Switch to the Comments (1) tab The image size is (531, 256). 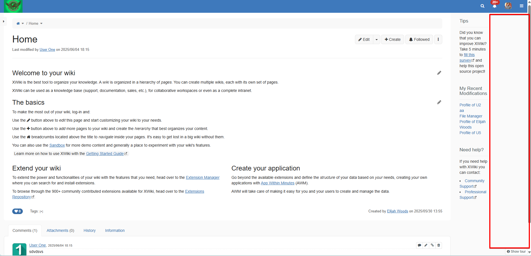25,230
